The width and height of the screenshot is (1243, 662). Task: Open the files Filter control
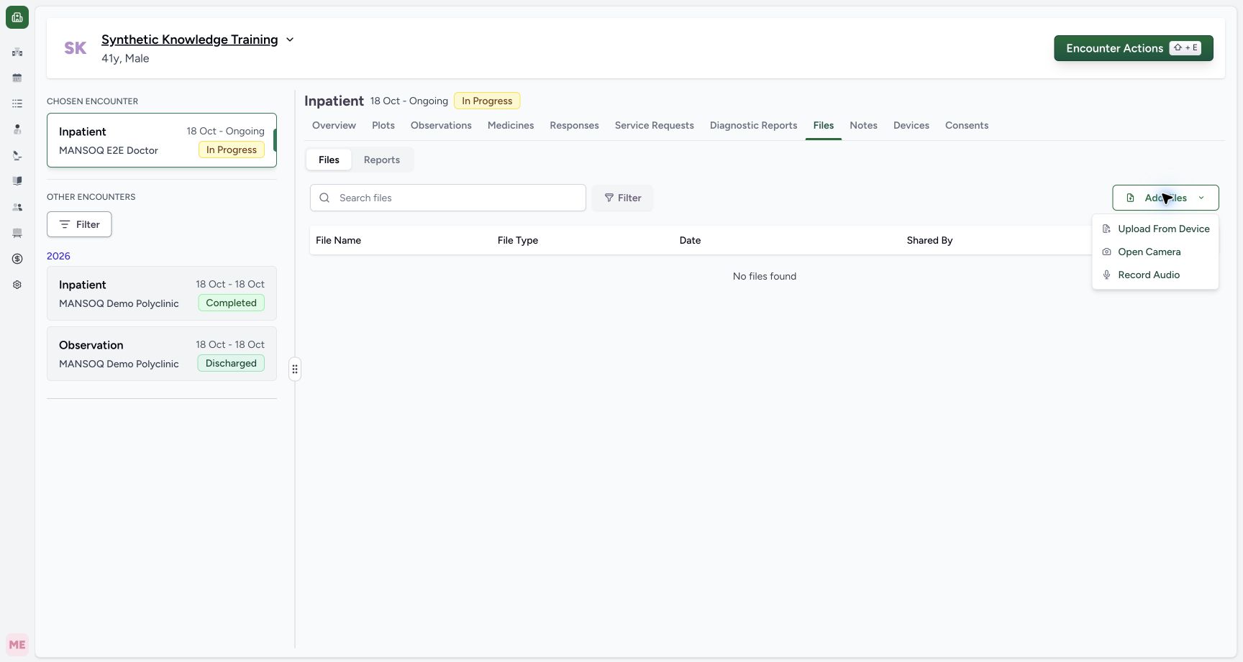coord(623,198)
